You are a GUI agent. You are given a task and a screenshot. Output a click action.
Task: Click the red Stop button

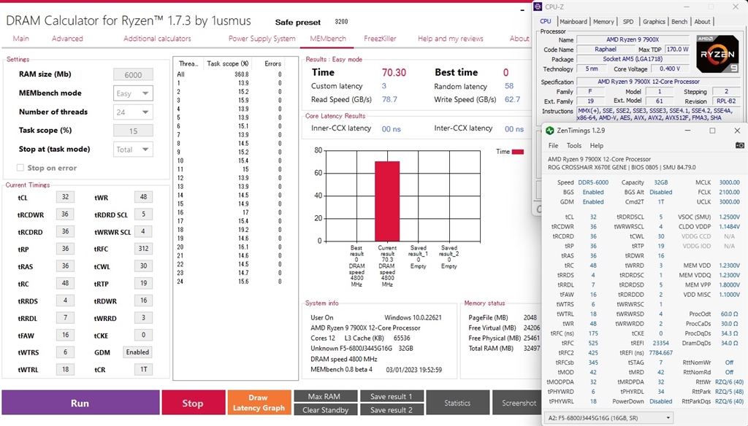pyautogui.click(x=193, y=403)
